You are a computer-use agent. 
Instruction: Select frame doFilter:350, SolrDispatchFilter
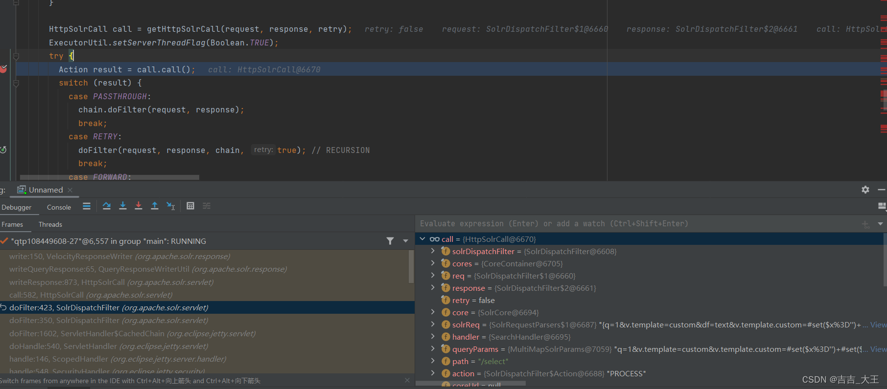click(x=109, y=320)
